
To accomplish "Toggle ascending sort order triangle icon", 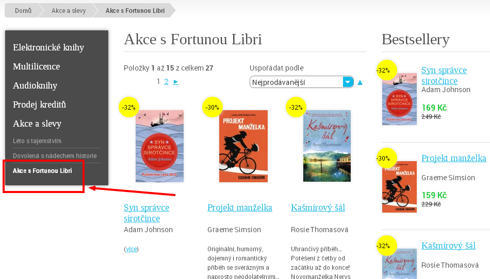I will 360,82.
